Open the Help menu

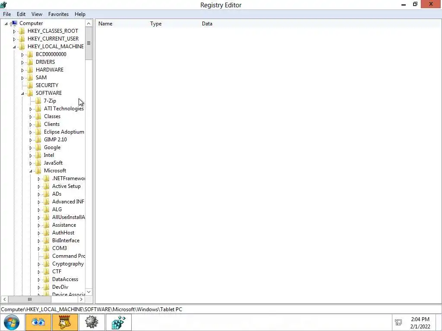[80, 14]
